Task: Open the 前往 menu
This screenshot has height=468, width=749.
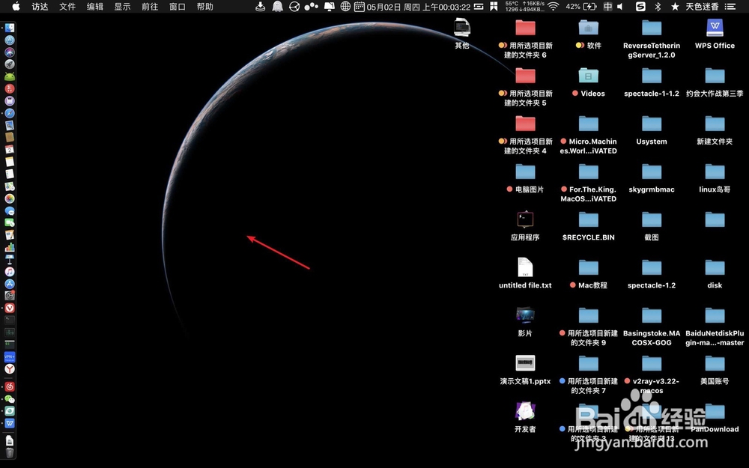Action: coord(150,7)
